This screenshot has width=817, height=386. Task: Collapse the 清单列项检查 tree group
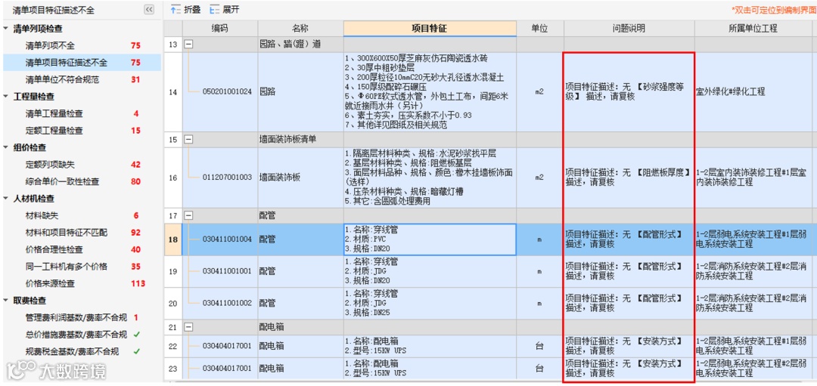[x=5, y=29]
